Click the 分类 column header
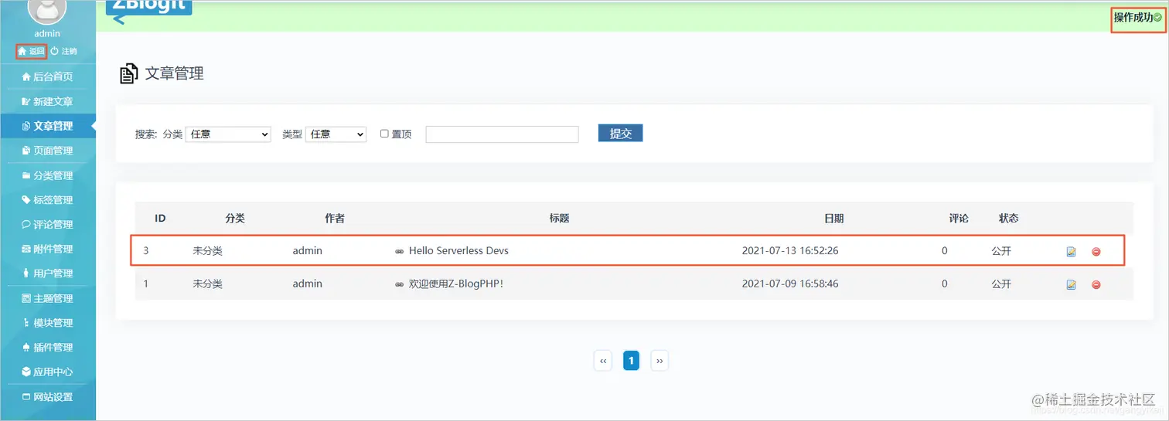1169x421 pixels. [235, 219]
